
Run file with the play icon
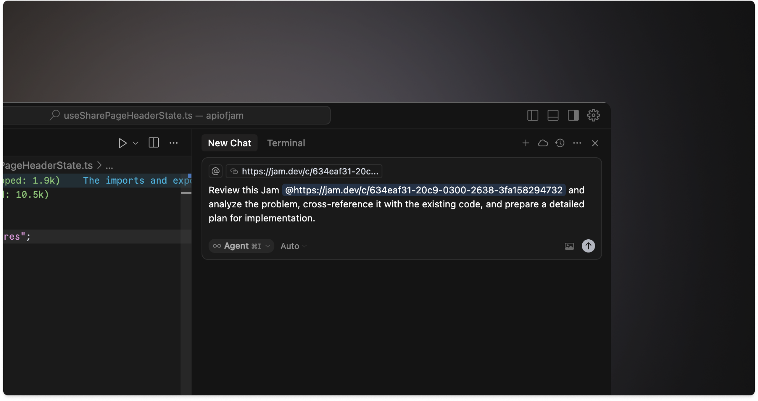(122, 143)
